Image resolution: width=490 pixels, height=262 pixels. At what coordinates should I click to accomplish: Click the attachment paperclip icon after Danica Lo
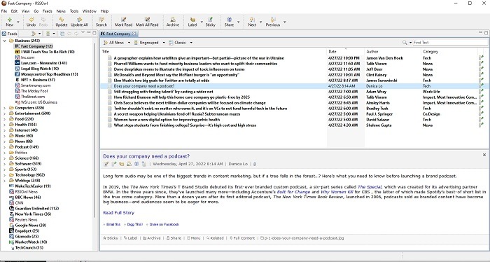(255, 164)
